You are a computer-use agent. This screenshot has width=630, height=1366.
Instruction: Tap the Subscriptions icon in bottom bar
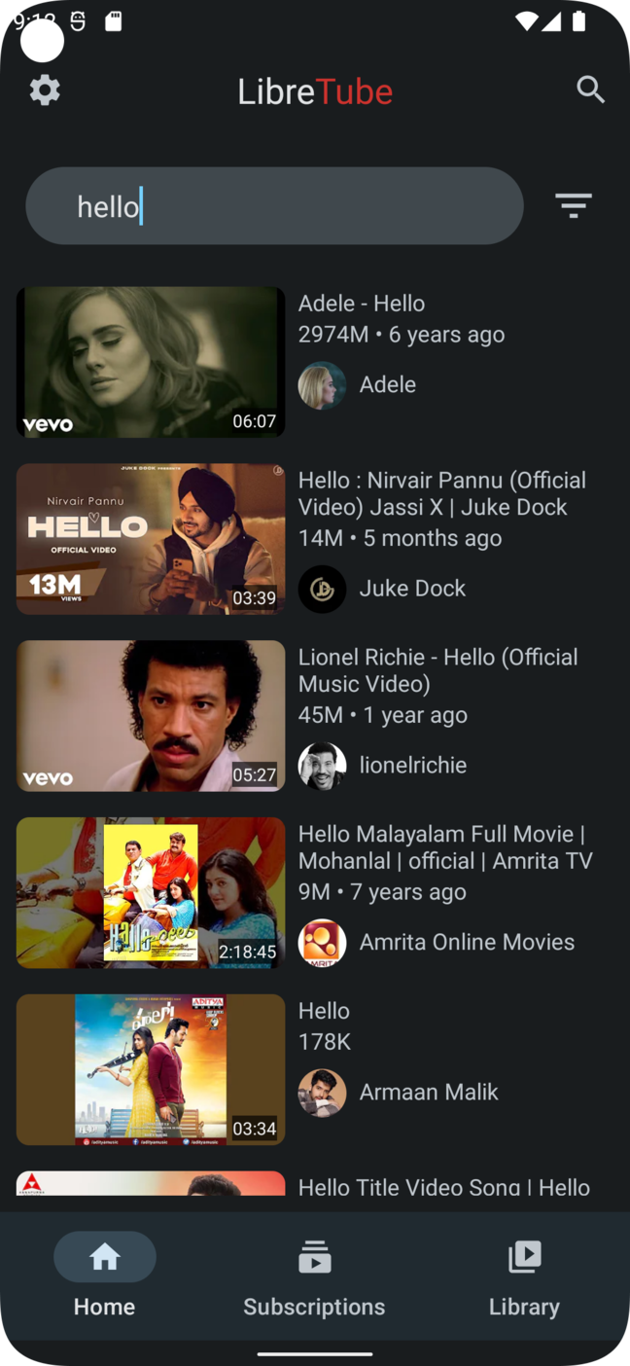(x=314, y=1257)
